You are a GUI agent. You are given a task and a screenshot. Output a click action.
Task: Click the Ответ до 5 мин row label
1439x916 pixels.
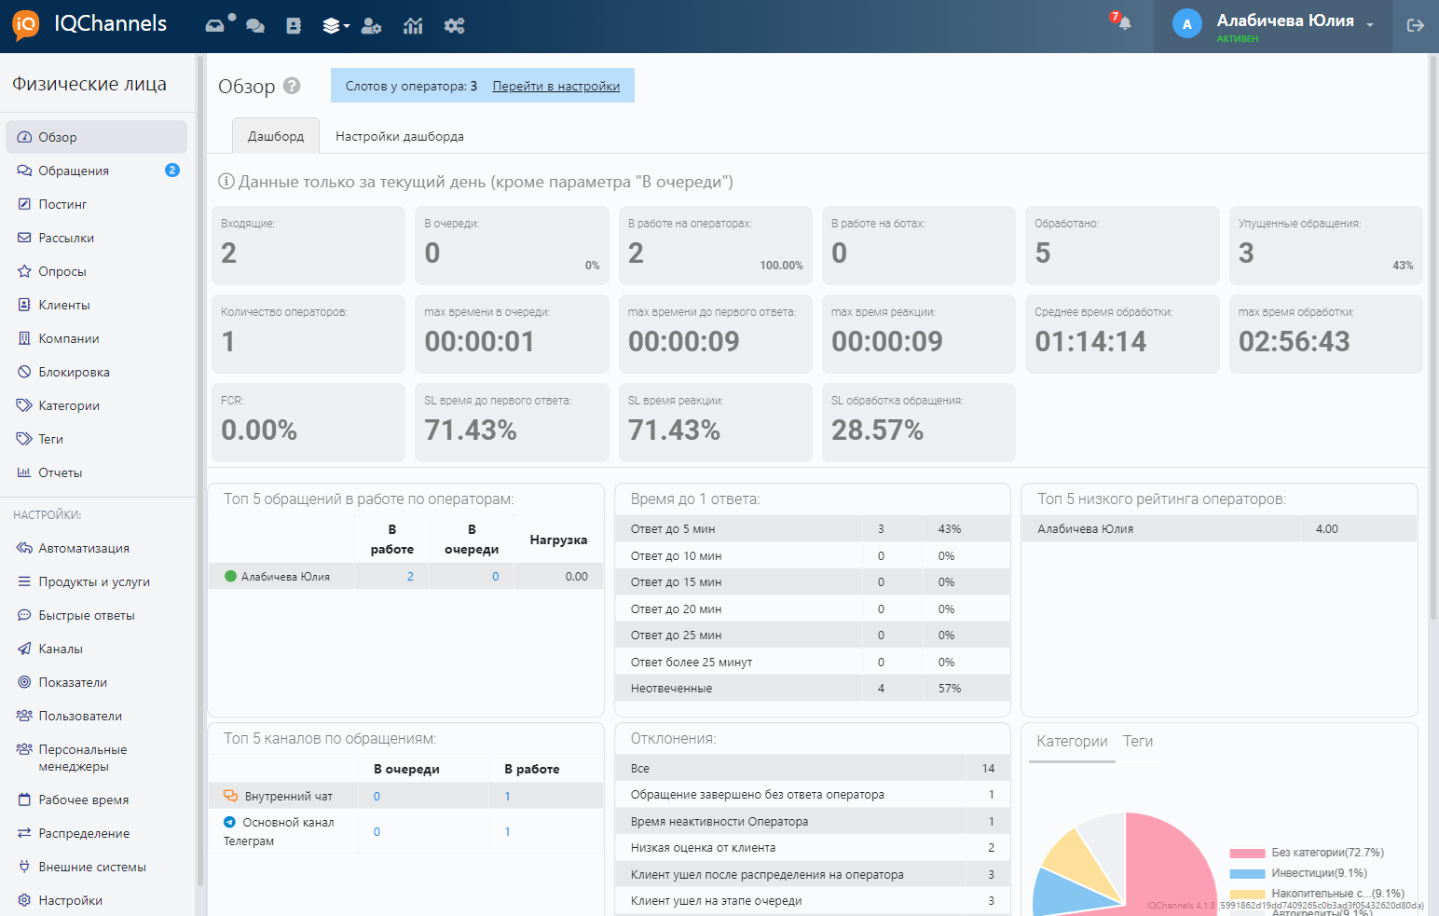[673, 529]
